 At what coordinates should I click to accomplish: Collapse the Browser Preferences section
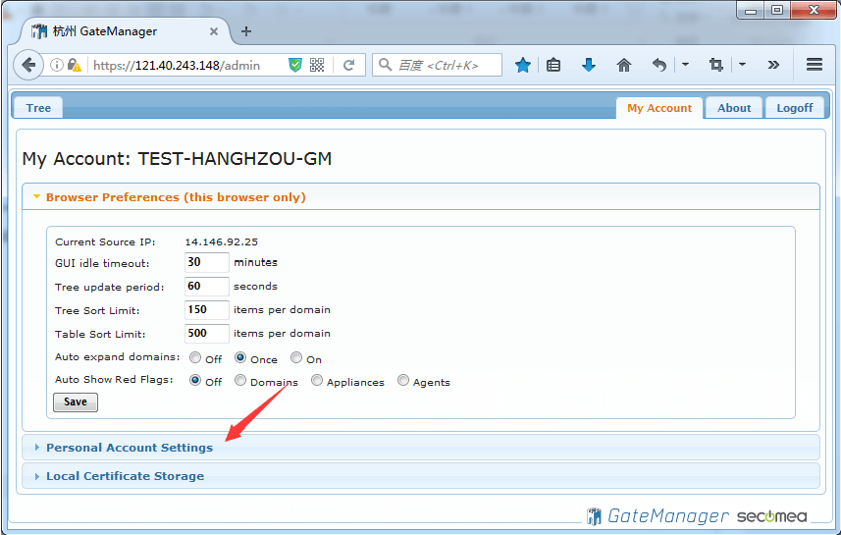click(175, 197)
